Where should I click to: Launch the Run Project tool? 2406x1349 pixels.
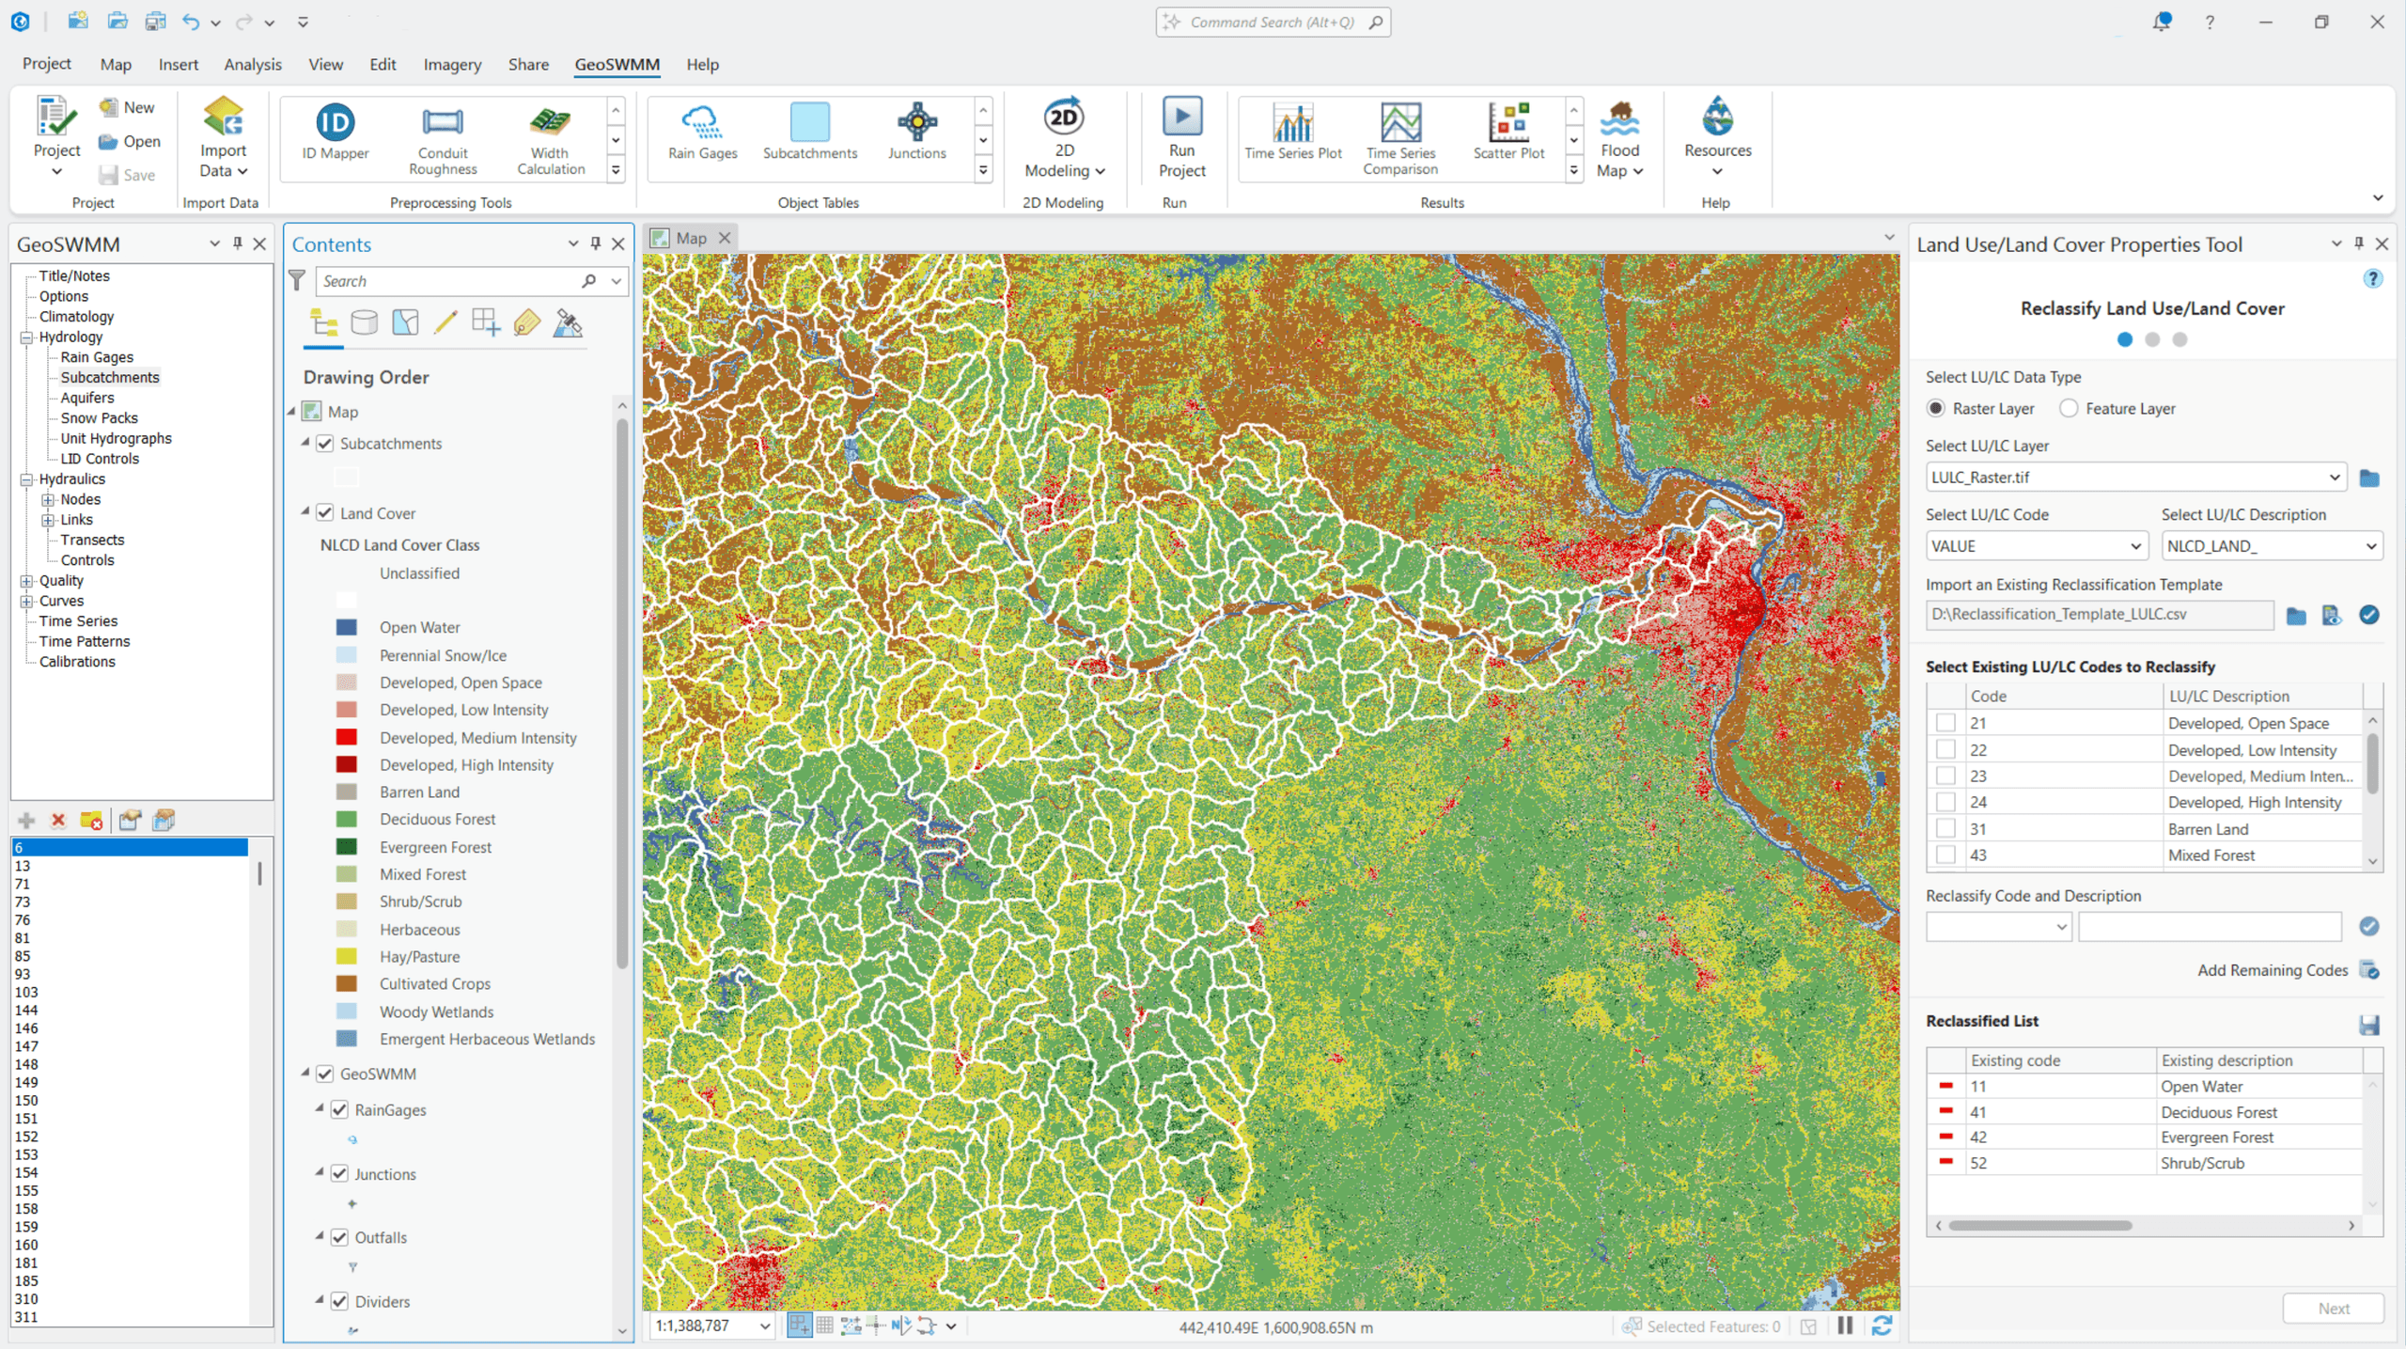point(1180,136)
